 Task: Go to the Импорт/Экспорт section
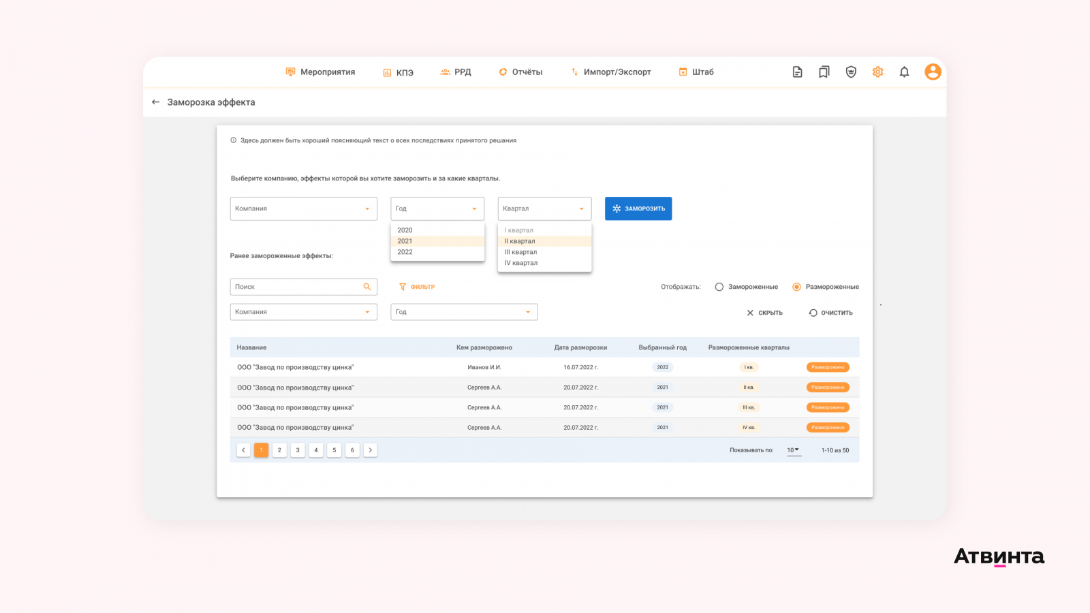click(610, 72)
